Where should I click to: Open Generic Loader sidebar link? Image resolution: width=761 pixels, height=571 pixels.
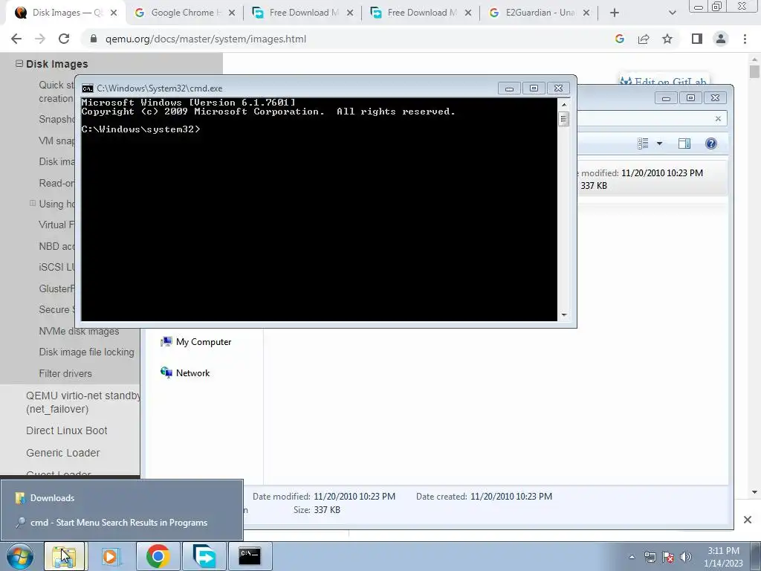pos(62,453)
